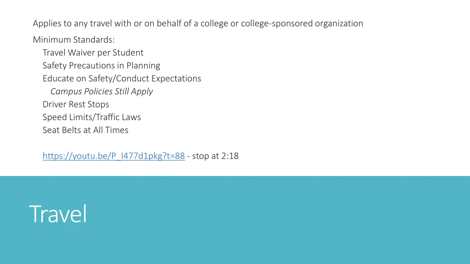Click the 'Driver Rest Stops' line
The width and height of the screenshot is (470, 264).
(76, 104)
